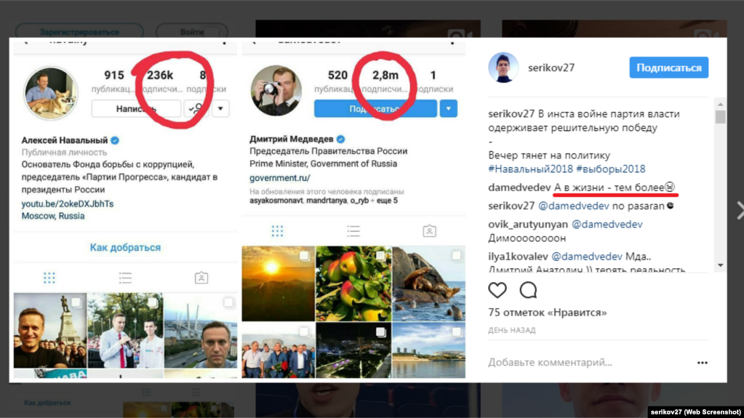Viewport: 744px width, 418px height.
Task: Open government.ru/ link
Action: tap(280, 178)
